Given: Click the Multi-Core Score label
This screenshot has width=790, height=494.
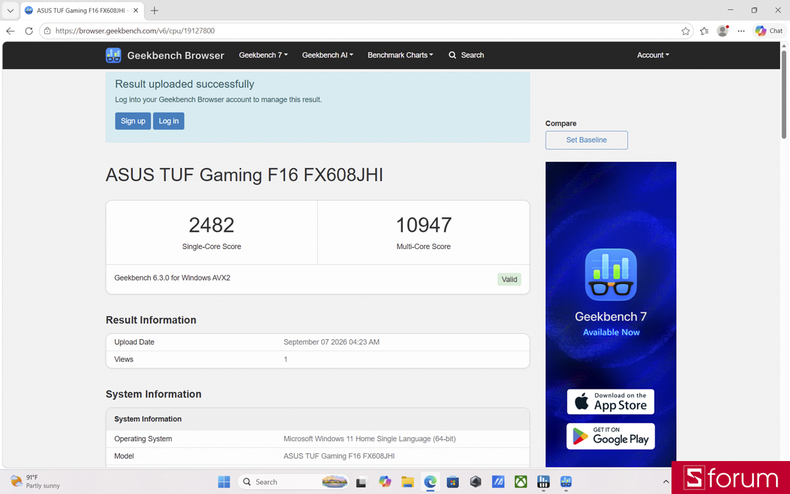Looking at the screenshot, I should tap(423, 246).
